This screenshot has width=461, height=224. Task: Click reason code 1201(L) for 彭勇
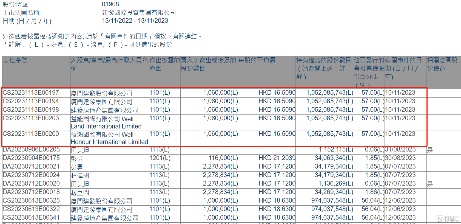(160, 158)
